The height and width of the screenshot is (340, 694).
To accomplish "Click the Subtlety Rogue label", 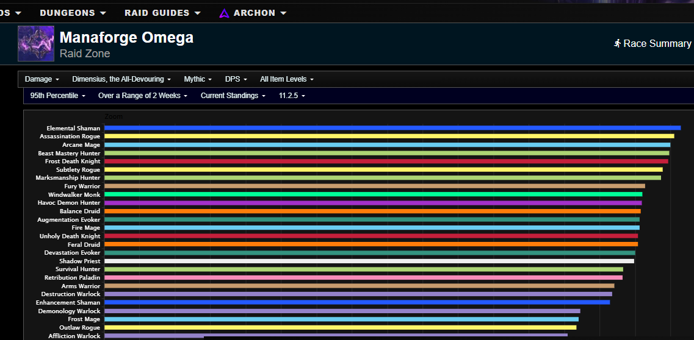I will (x=78, y=169).
